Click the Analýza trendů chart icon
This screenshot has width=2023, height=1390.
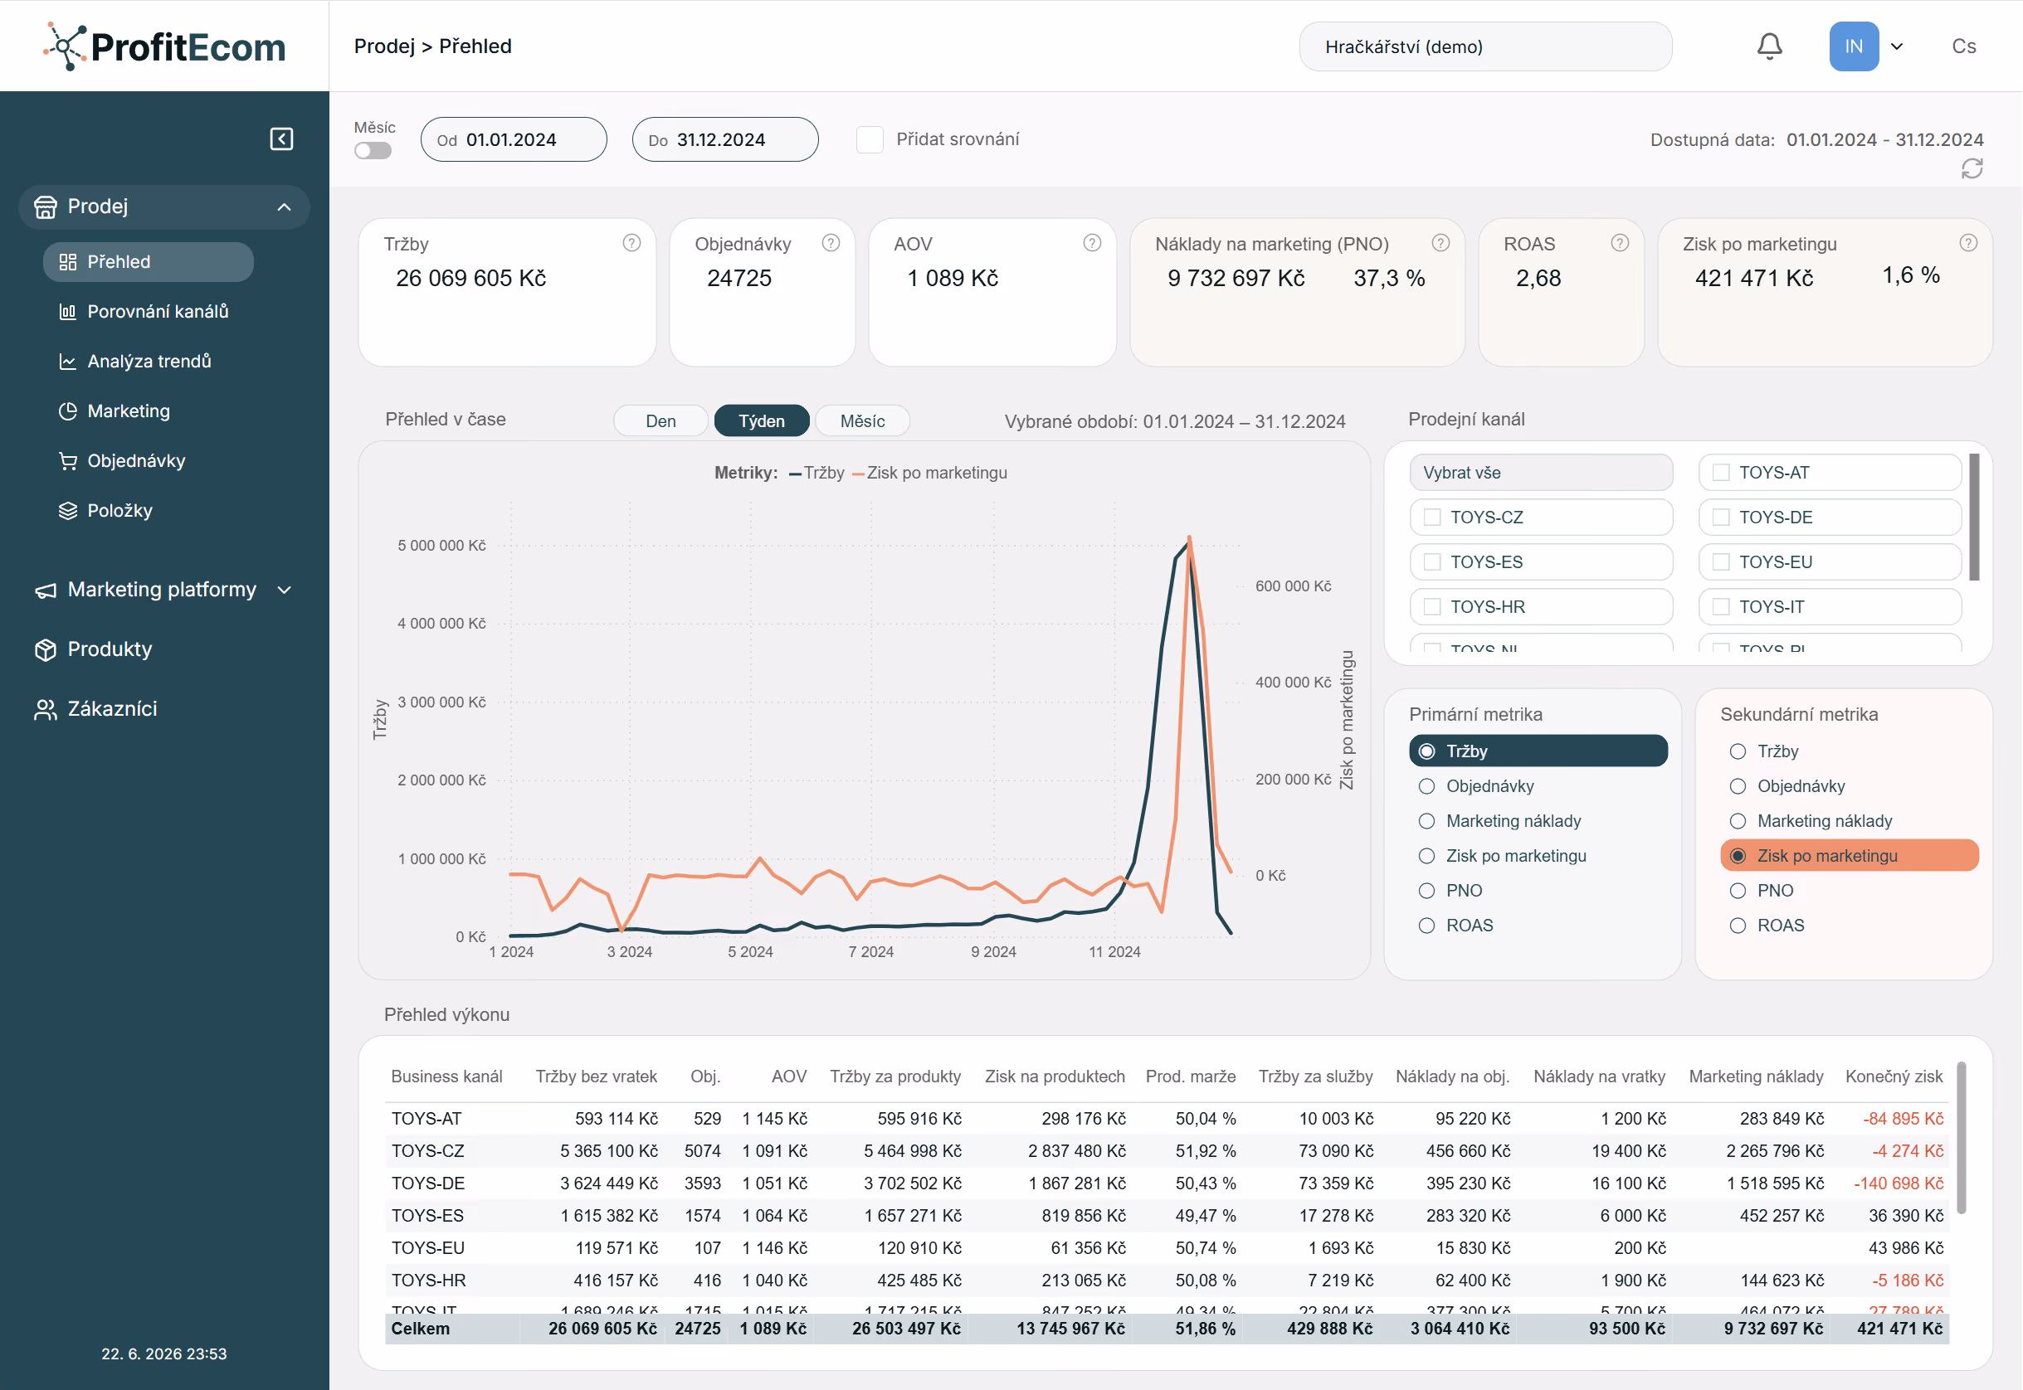[x=67, y=362]
